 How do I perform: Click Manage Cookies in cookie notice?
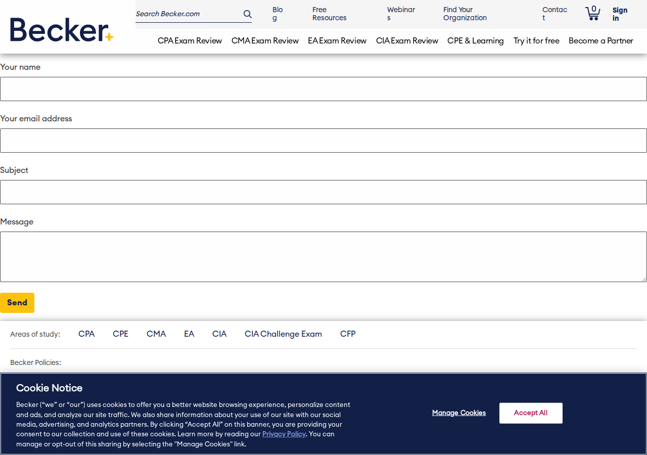coord(459,413)
